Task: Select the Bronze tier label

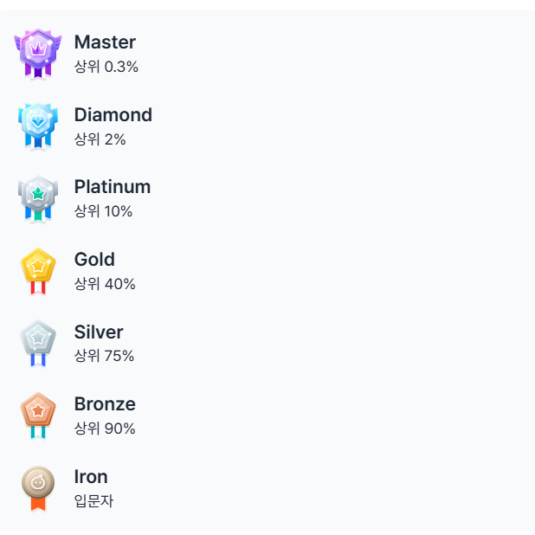Action: 105,403
